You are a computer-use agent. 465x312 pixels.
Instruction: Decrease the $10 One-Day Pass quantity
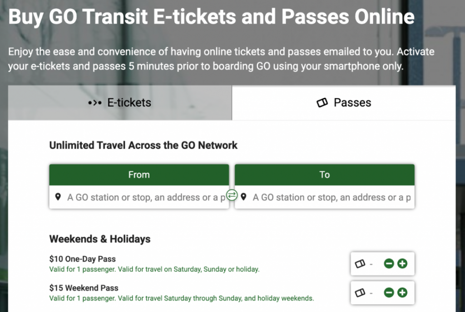[389, 264]
